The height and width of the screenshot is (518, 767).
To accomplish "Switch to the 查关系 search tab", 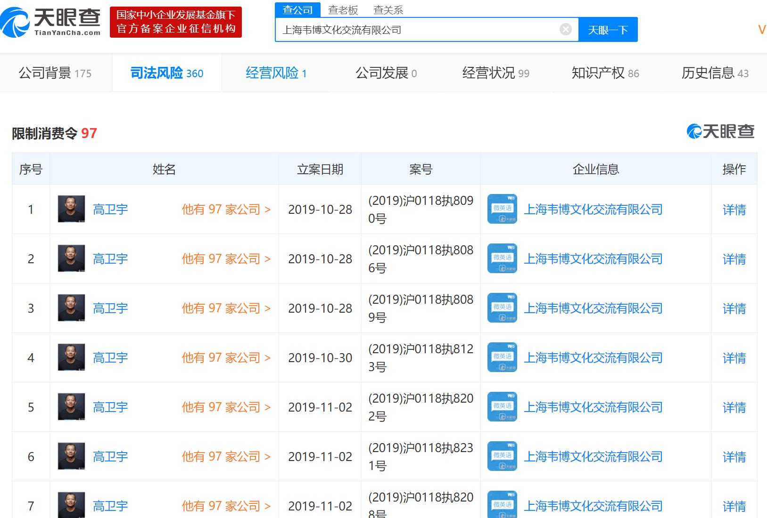I will (x=388, y=10).
